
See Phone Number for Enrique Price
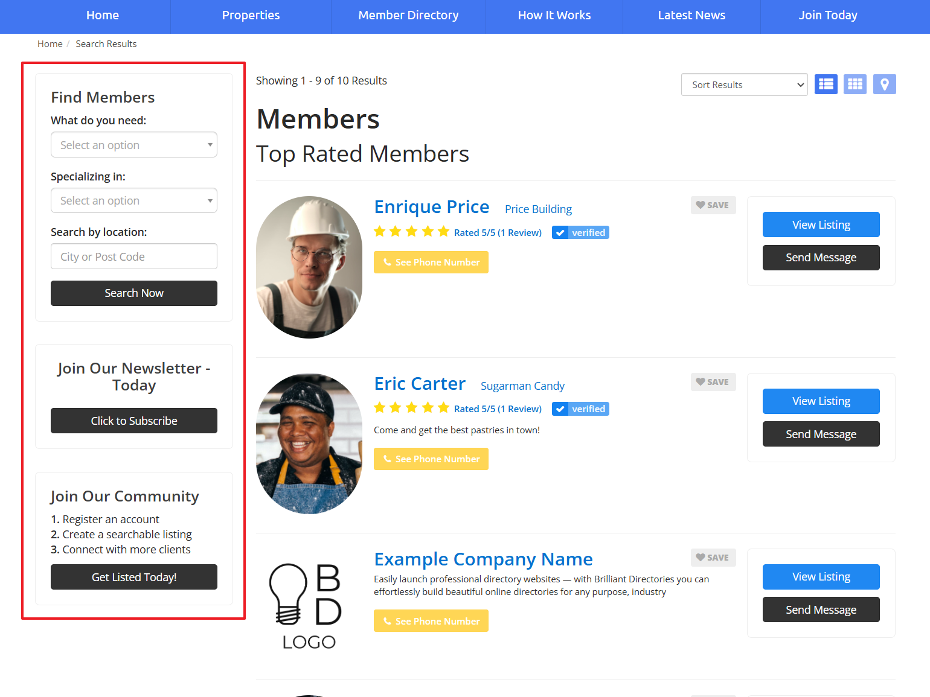tap(431, 263)
